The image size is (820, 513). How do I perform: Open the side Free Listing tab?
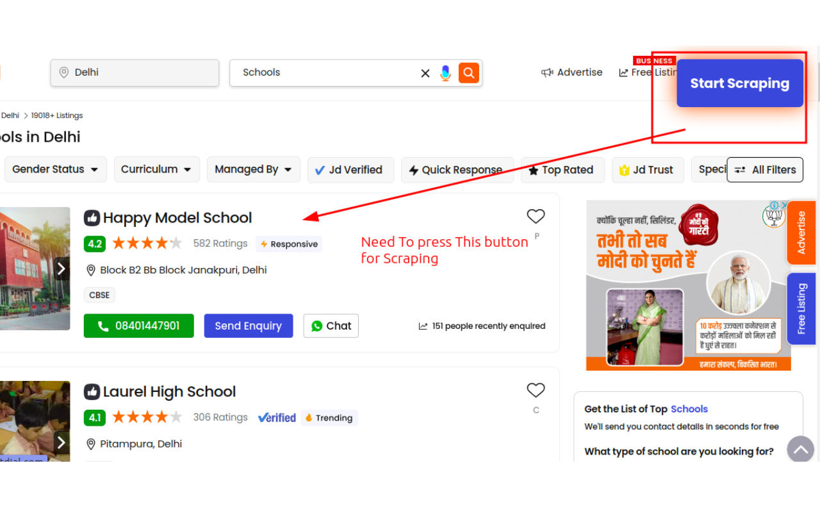[x=801, y=309]
